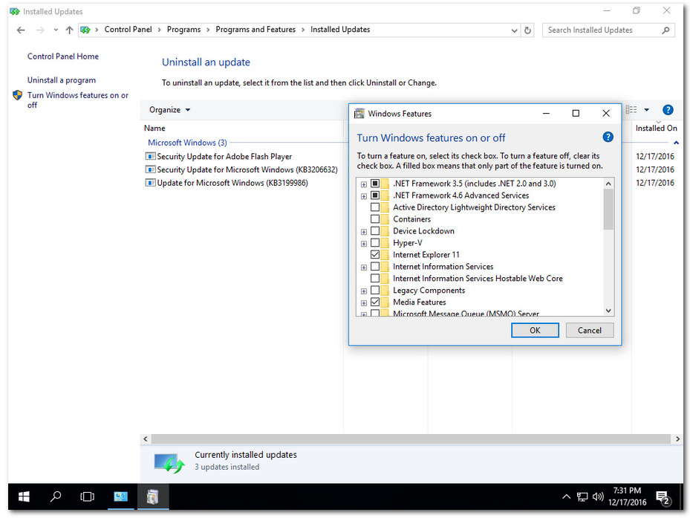Open Control Panel Home link
Viewport: 690px width, 518px height.
(63, 56)
